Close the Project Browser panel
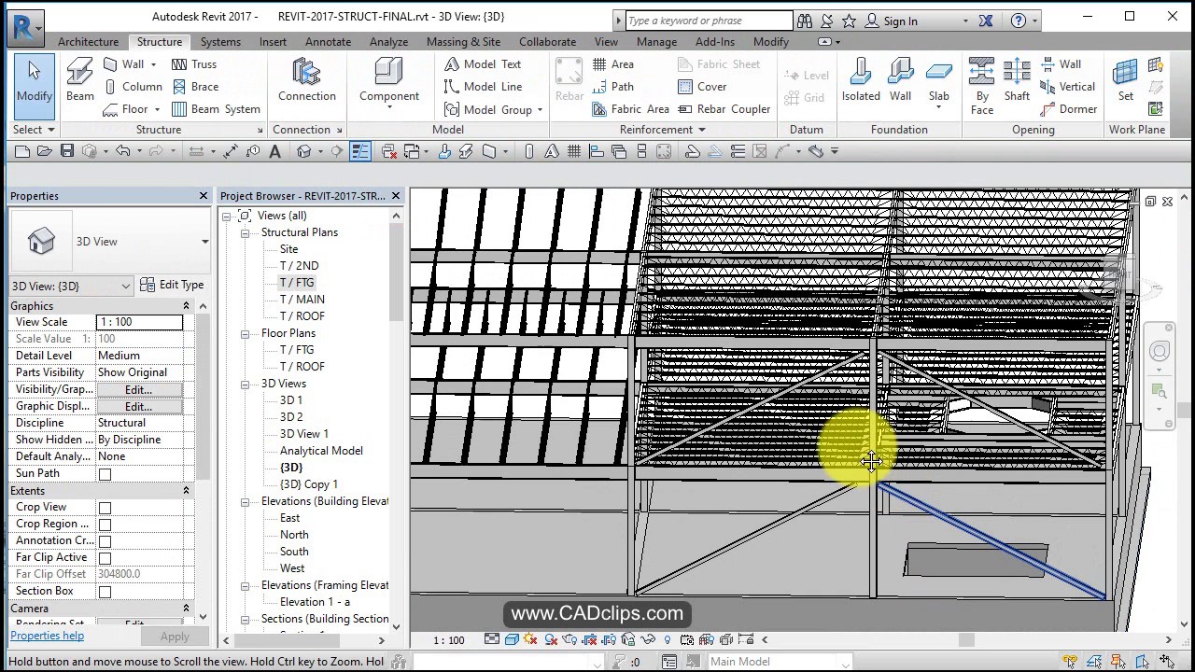The width and height of the screenshot is (1195, 672). [396, 196]
